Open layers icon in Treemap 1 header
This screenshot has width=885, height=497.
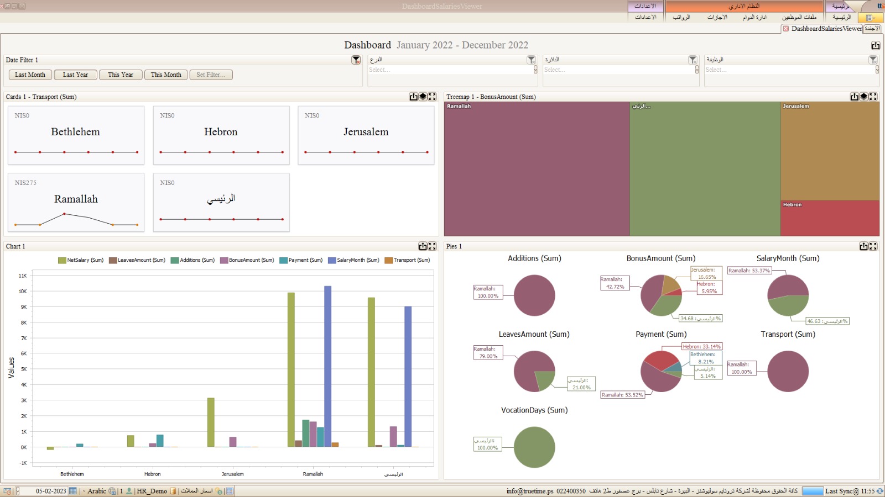863,97
